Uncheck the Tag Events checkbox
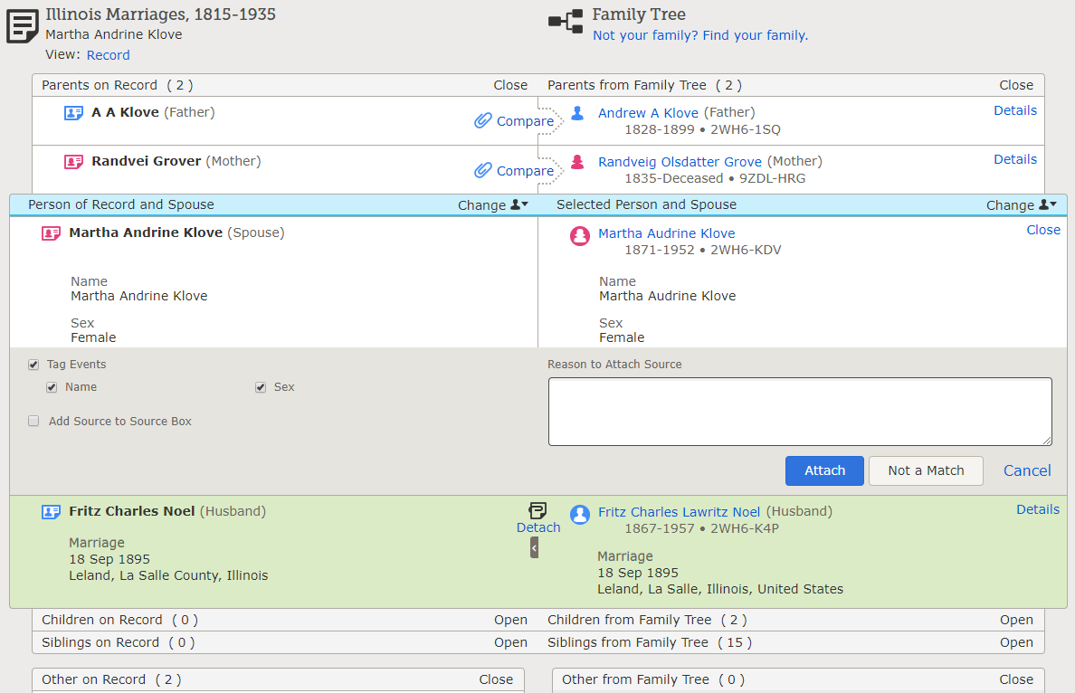The height and width of the screenshot is (693, 1075). pos(33,365)
